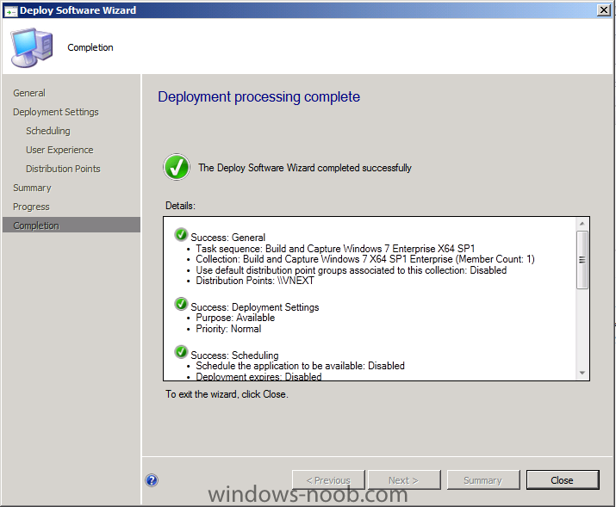616x507 pixels.
Task: Click the Next > button
Action: [403, 480]
